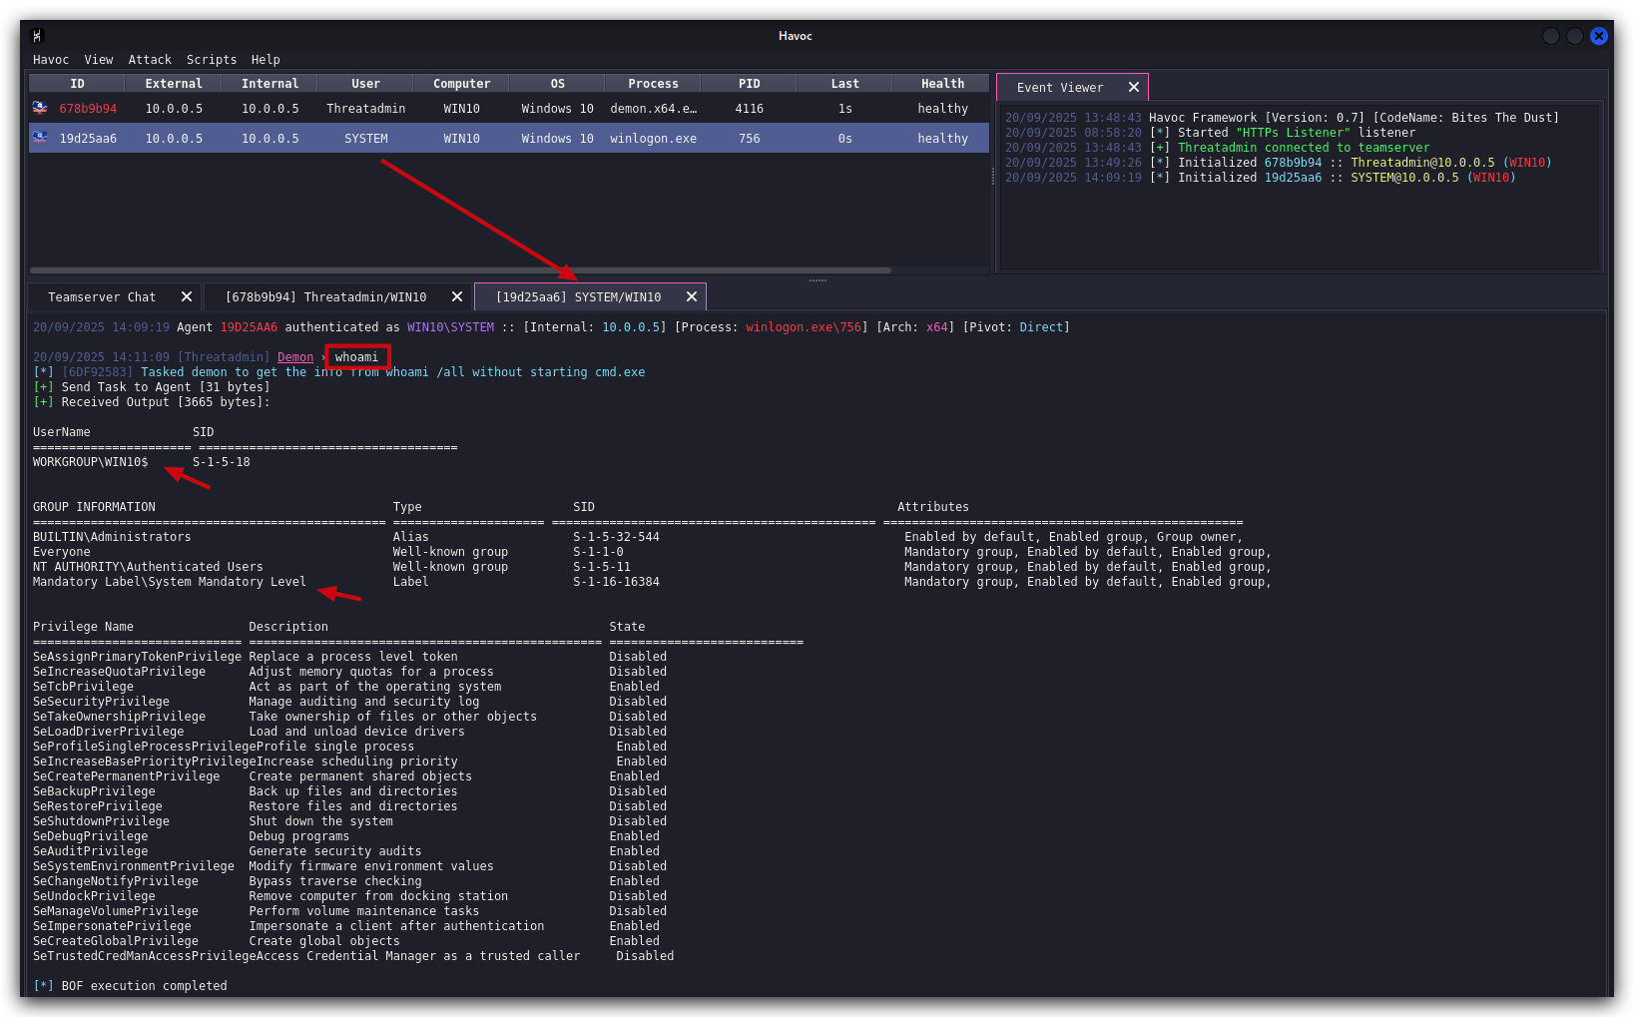Open the View menu

pos(99,60)
